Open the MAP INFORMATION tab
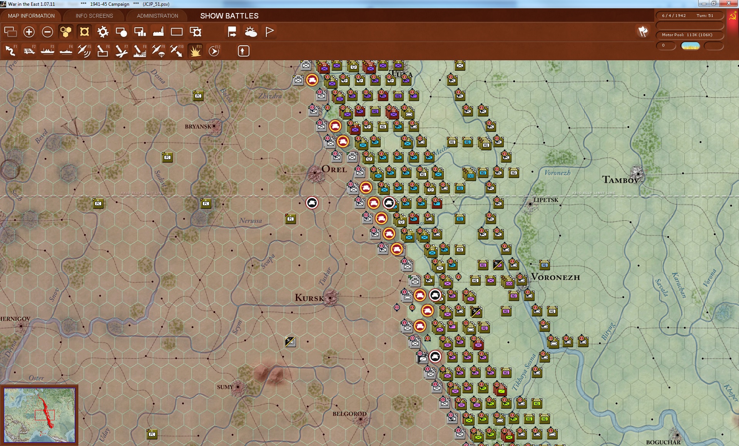This screenshot has width=739, height=446. (x=31, y=16)
